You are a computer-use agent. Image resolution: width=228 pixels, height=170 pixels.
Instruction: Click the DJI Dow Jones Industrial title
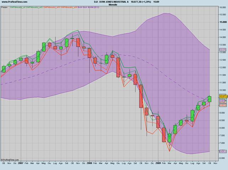tap(111, 2)
